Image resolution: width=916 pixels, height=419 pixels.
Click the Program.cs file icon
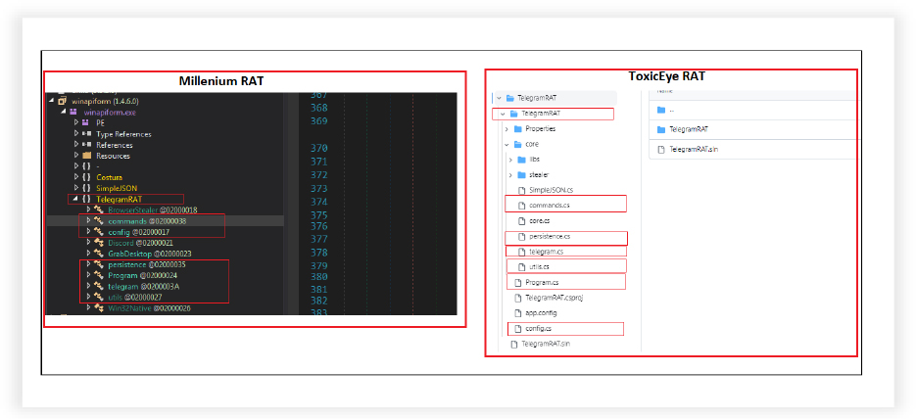click(x=517, y=283)
